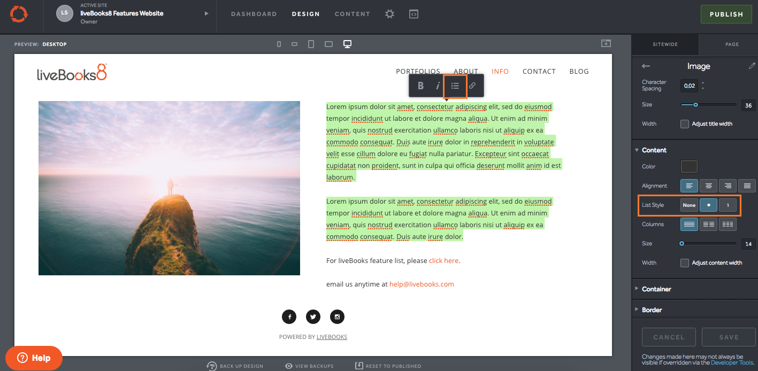The image size is (758, 371).
Task: Open the Page tab in the side panel
Action: [x=732, y=44]
